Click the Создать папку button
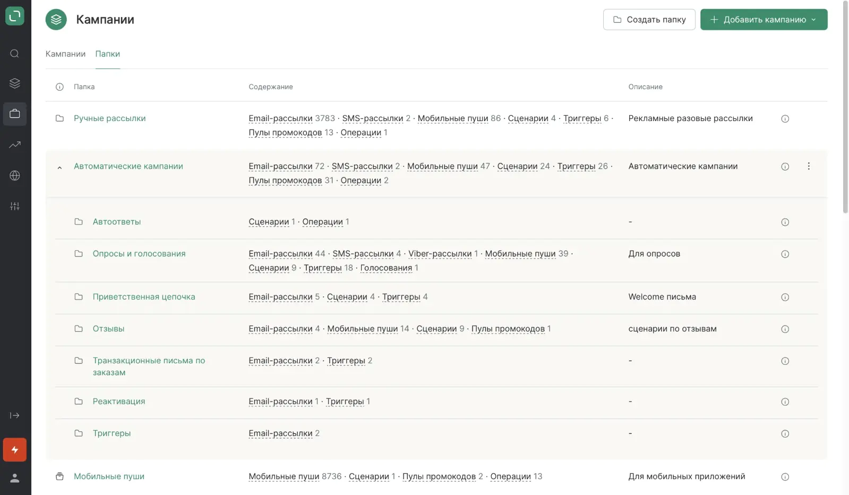Viewport: 849px width, 495px height. pos(649,20)
